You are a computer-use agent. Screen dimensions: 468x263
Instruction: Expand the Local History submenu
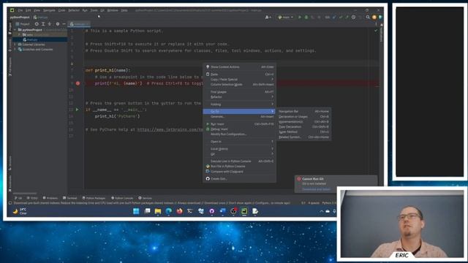(x=239, y=149)
